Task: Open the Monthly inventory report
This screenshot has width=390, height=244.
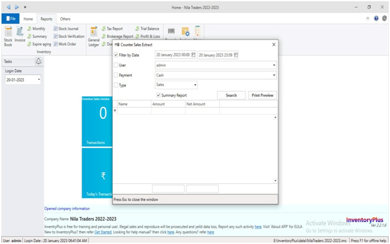Action: 37,28
